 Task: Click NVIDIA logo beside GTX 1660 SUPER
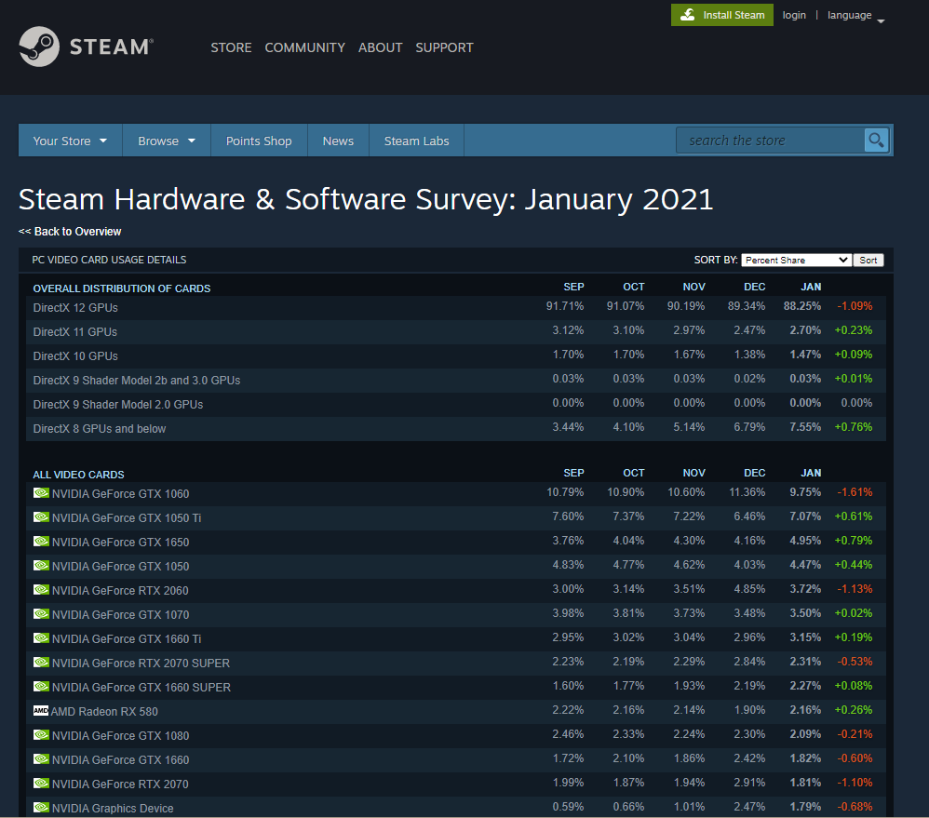(41, 687)
